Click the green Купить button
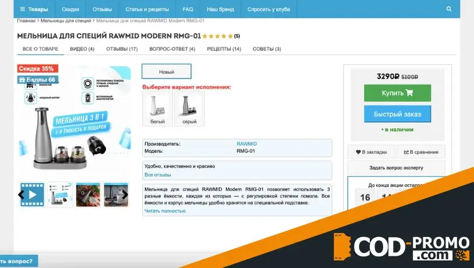Viewport: 474px width, 268px height. [397, 93]
